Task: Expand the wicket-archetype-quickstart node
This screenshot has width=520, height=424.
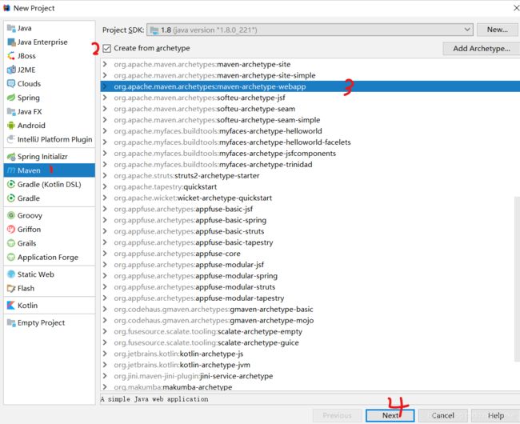Action: [x=105, y=198]
